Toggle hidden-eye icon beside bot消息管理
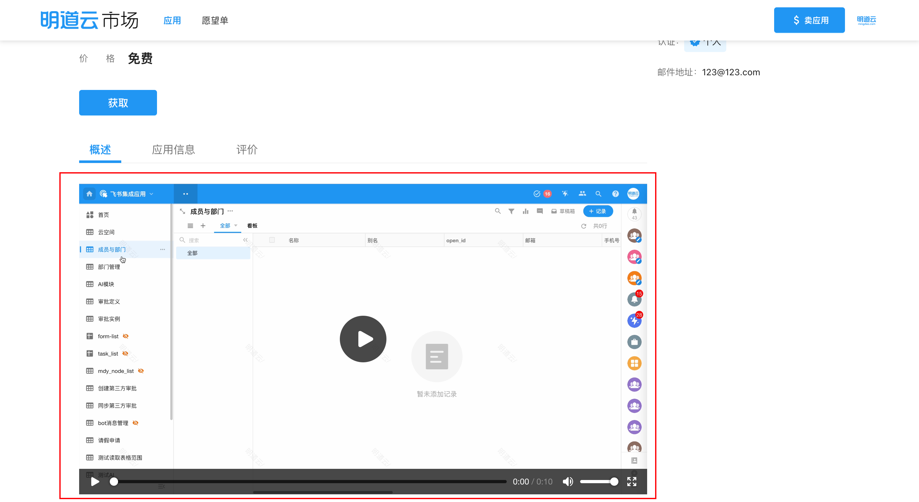 tap(135, 423)
